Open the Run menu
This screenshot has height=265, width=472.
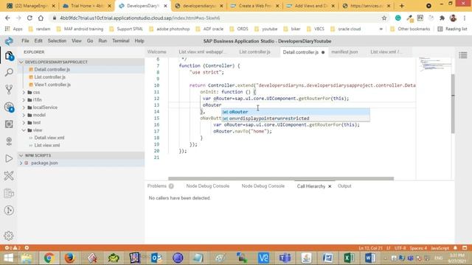click(x=103, y=41)
